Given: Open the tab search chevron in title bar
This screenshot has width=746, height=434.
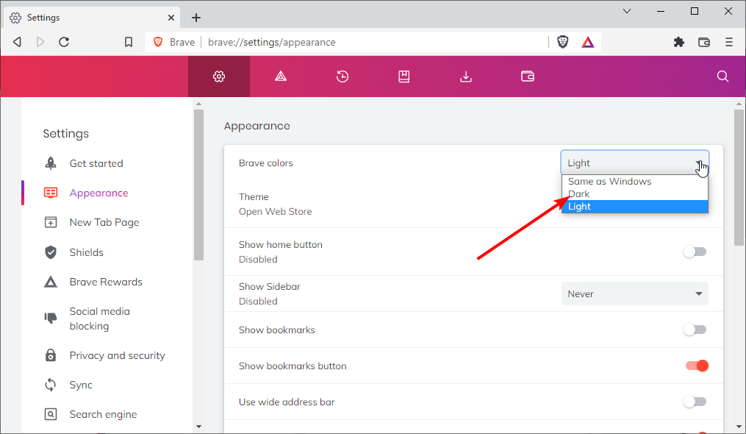Looking at the screenshot, I should tap(627, 11).
